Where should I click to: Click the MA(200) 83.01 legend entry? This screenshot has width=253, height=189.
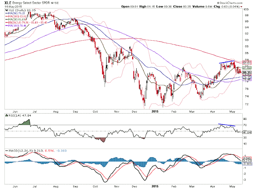click(x=16, y=16)
